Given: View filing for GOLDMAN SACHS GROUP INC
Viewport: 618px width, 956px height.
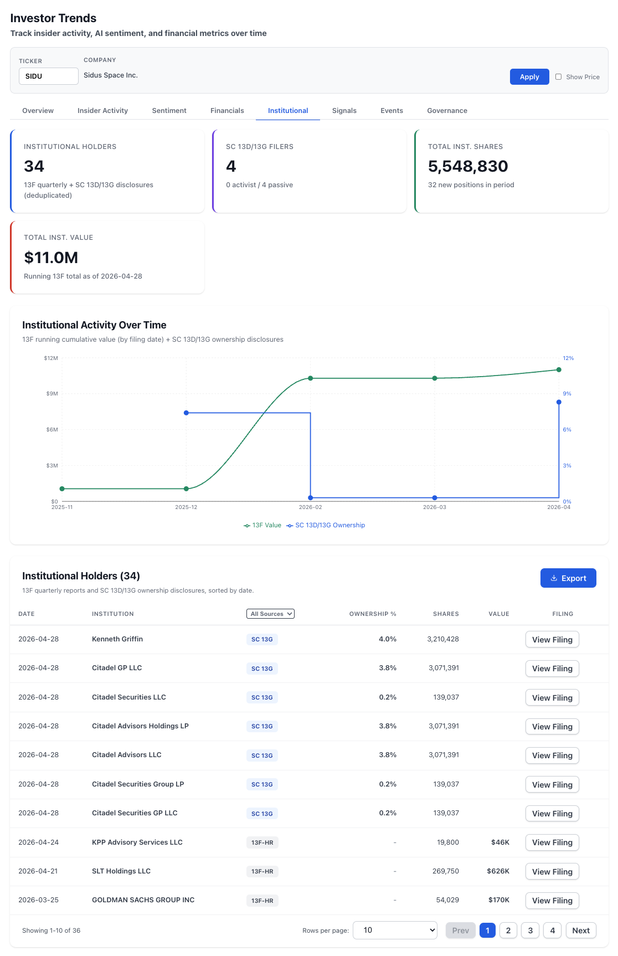Looking at the screenshot, I should point(552,901).
